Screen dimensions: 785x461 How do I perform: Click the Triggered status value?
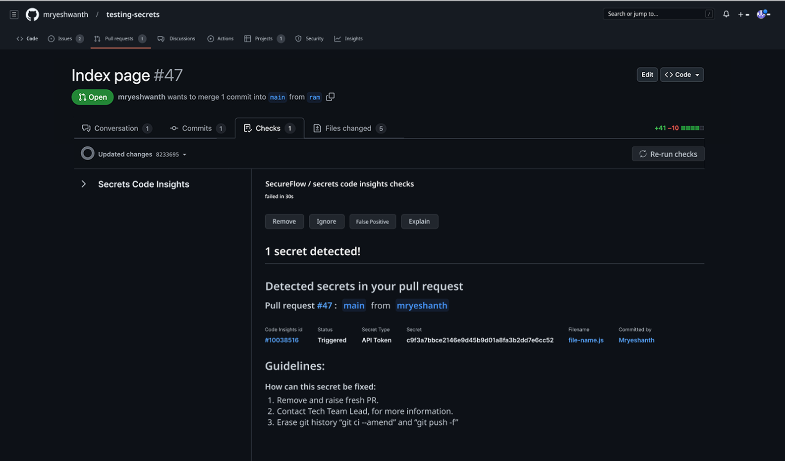[x=332, y=341]
